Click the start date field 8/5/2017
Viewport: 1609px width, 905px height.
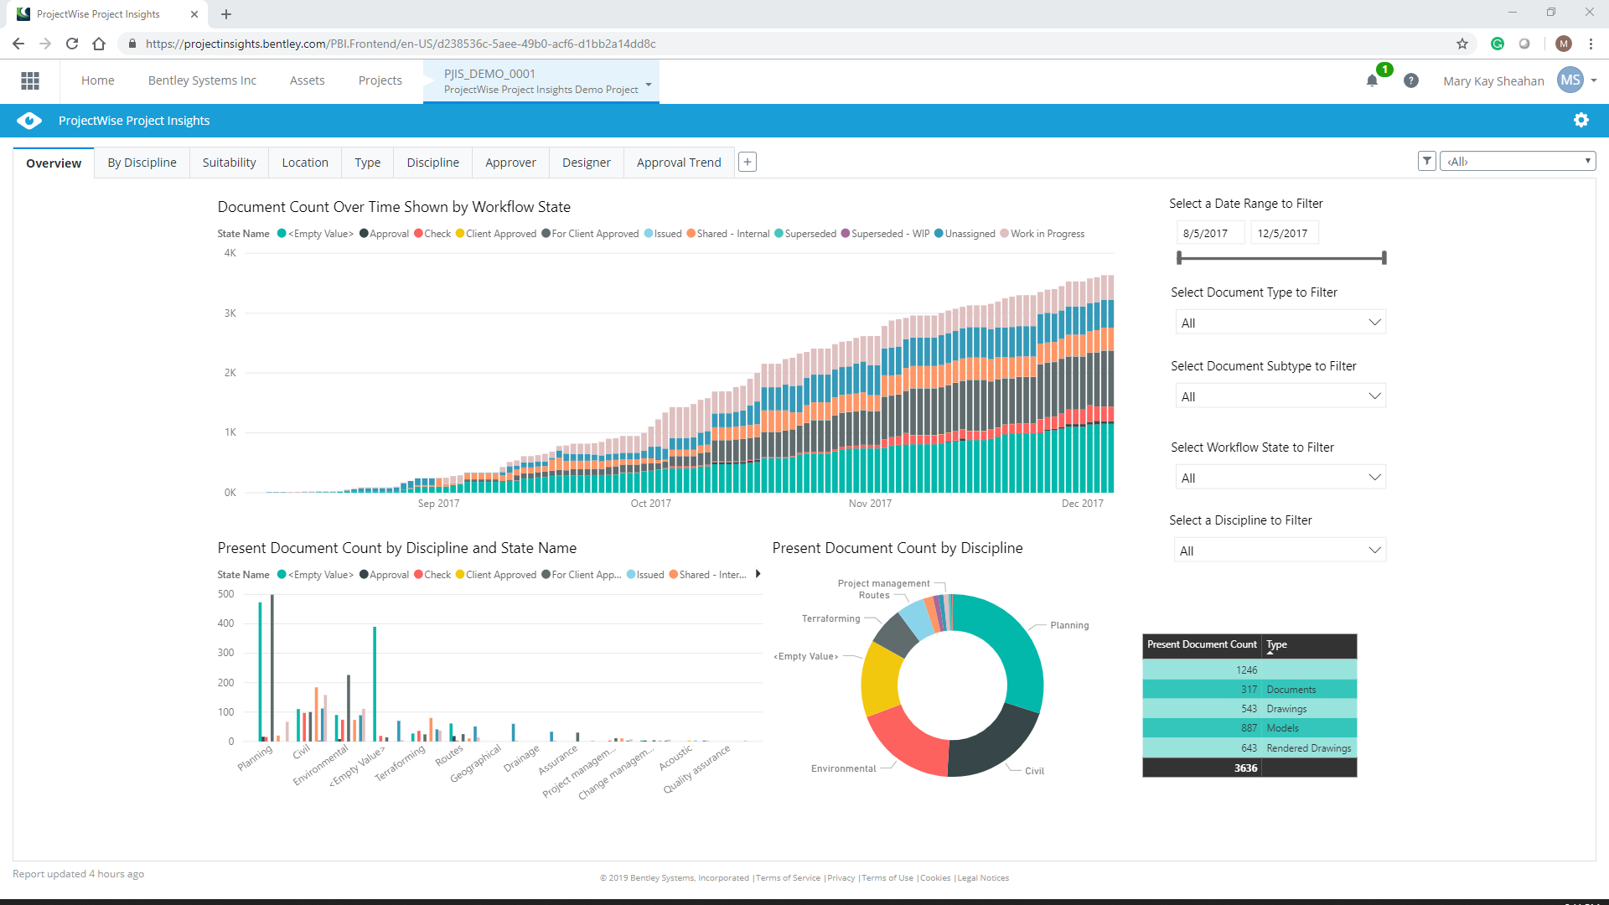1210,233
